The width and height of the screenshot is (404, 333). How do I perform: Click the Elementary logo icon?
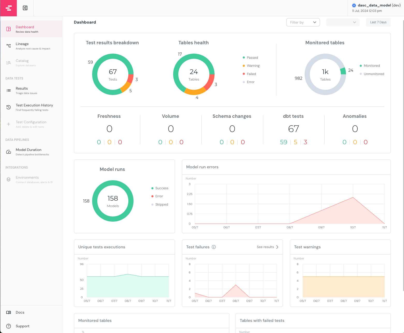point(9,8)
